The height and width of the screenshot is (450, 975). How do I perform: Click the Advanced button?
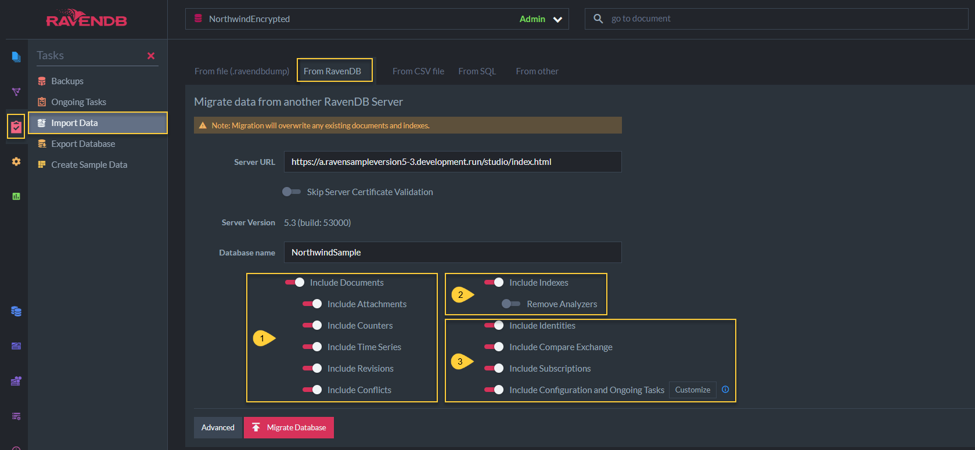pyautogui.click(x=218, y=427)
